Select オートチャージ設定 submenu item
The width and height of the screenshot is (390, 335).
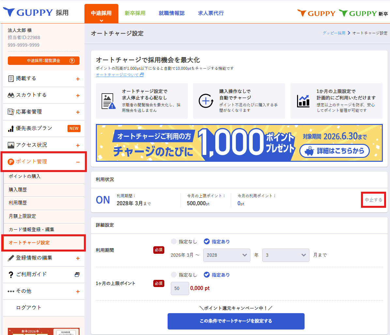44,243
